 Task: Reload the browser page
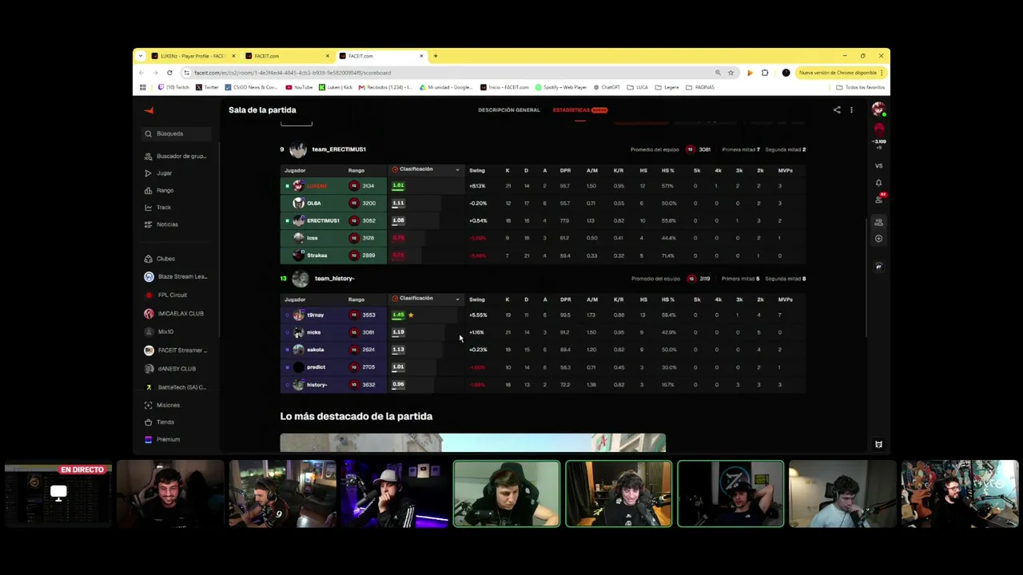(x=169, y=73)
